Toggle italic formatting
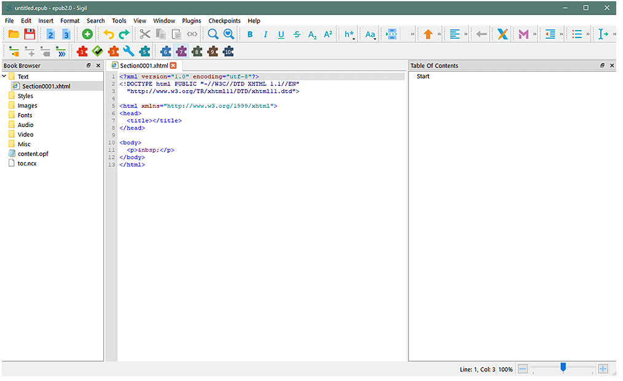The image size is (623, 381). 265,34
